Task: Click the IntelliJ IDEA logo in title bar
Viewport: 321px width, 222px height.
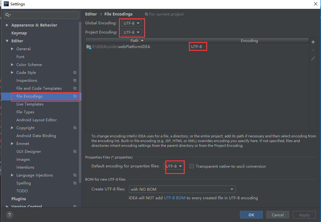Action: (x=6, y=4)
